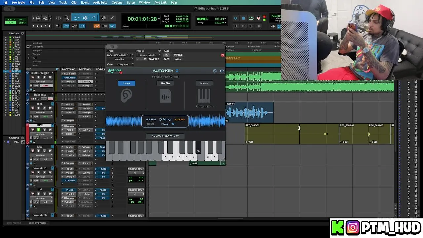423x238 pixels.
Task: Toggle plugin SAFE button
Action: coord(166,59)
